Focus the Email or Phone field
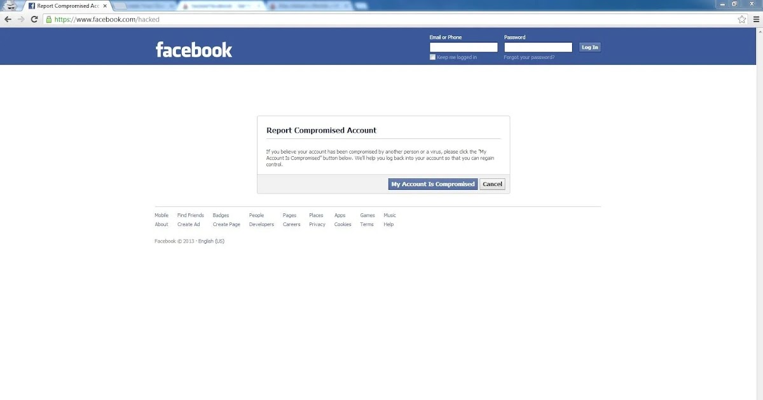 (x=464, y=47)
